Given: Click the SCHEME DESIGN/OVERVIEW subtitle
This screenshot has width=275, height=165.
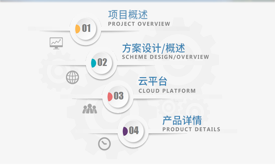Looking at the screenshot, I should click(166, 57).
